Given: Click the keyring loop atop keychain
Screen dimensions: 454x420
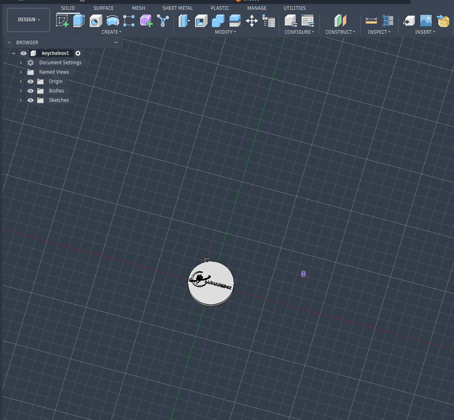Looking at the screenshot, I should tap(207, 259).
